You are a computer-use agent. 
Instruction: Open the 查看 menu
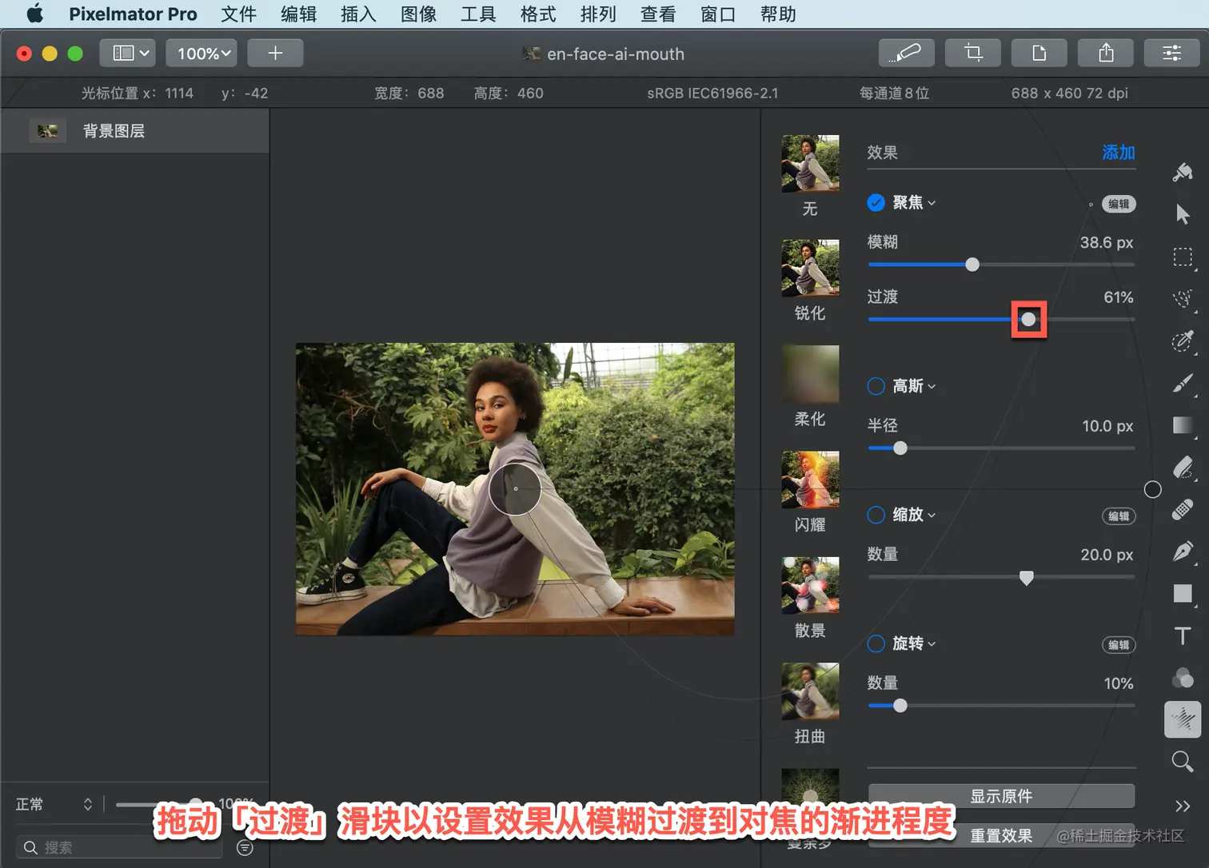(x=658, y=14)
